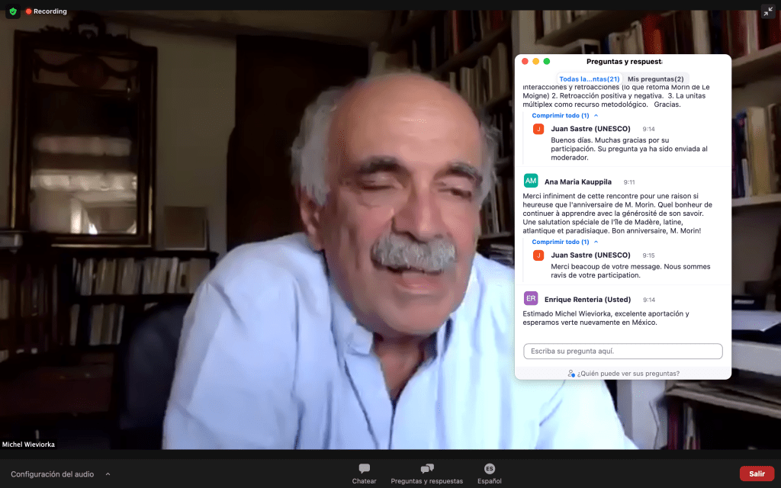Image resolution: width=781 pixels, height=488 pixels.
Task: Click the red Salir button
Action: pos(757,474)
